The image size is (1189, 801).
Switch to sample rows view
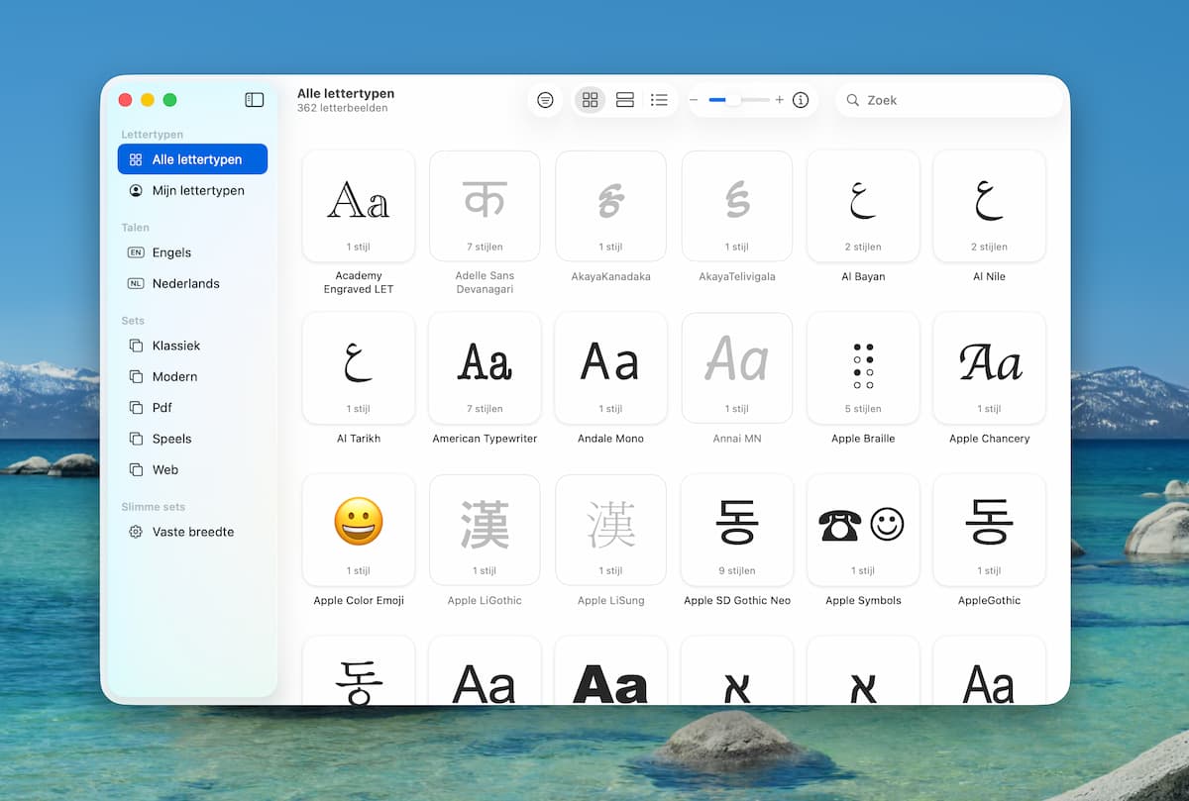click(x=624, y=100)
